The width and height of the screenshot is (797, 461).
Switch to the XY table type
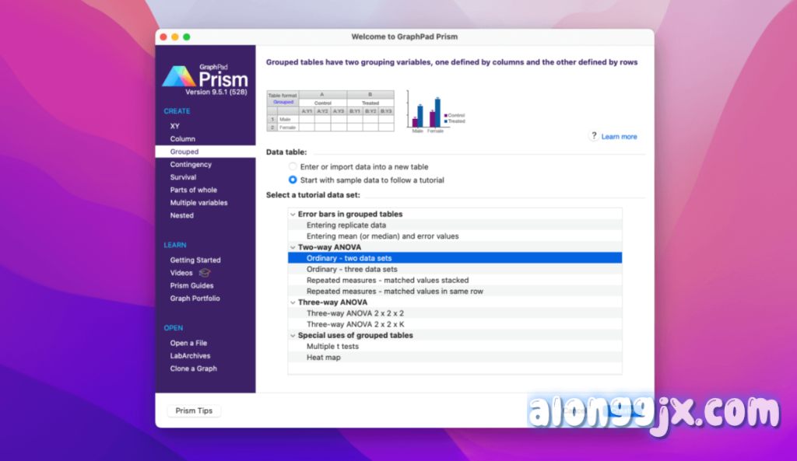pos(175,126)
